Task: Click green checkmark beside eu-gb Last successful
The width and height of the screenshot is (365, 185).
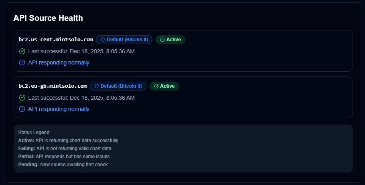Action: point(22,98)
